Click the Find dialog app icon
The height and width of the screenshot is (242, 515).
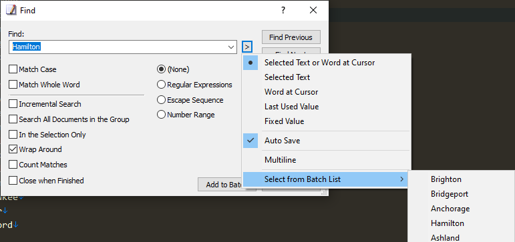[11, 10]
